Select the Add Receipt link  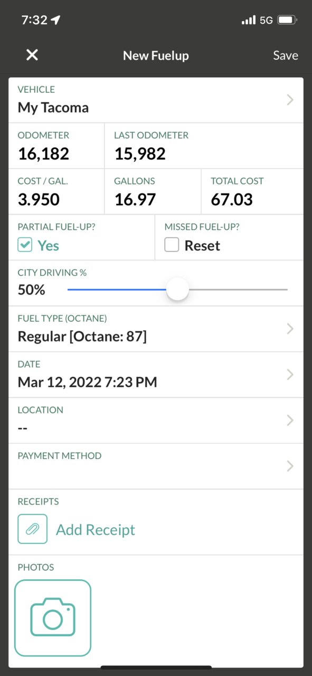pyautogui.click(x=96, y=530)
